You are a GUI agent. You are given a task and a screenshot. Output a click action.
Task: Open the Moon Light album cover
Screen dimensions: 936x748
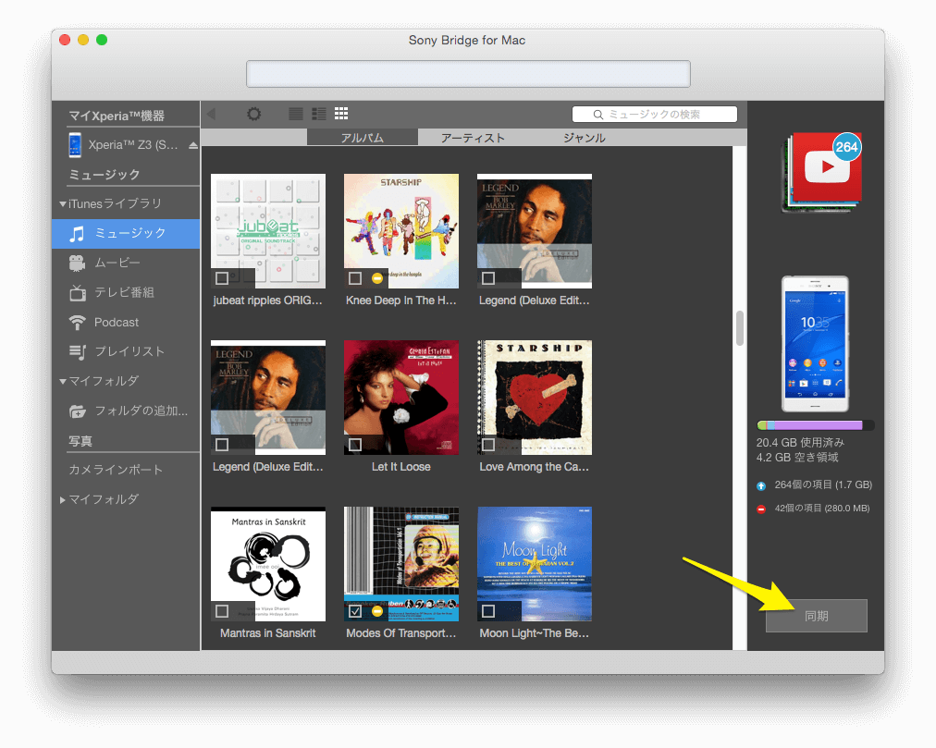pyautogui.click(x=535, y=564)
